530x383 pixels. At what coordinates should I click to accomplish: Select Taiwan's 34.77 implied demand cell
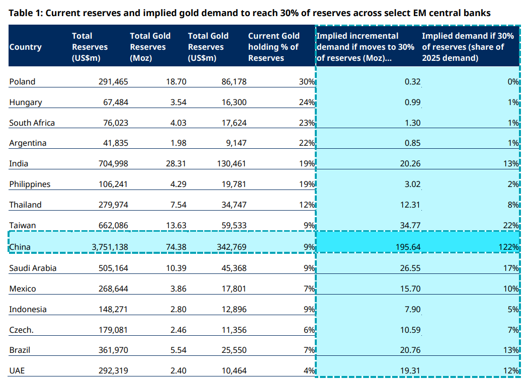point(410,225)
